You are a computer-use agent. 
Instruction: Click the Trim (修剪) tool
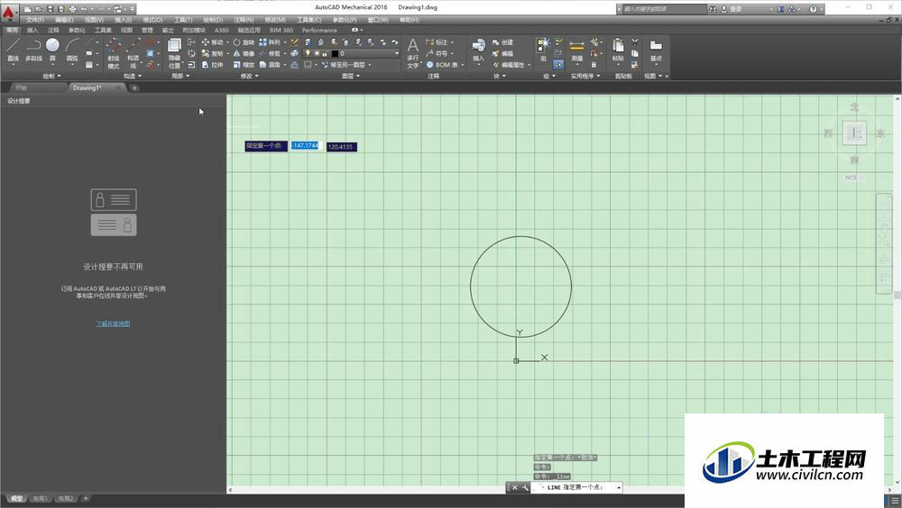tap(269, 53)
